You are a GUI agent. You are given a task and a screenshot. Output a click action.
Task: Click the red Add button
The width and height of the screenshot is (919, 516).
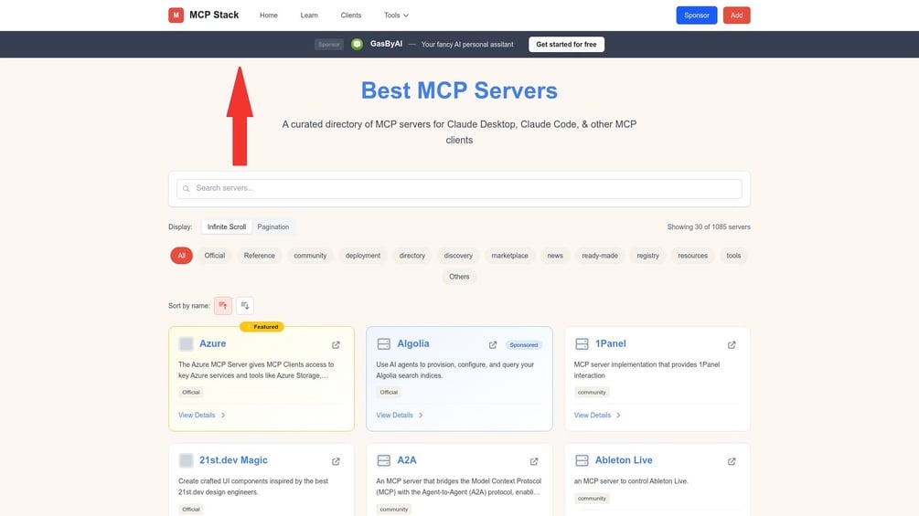click(x=737, y=16)
